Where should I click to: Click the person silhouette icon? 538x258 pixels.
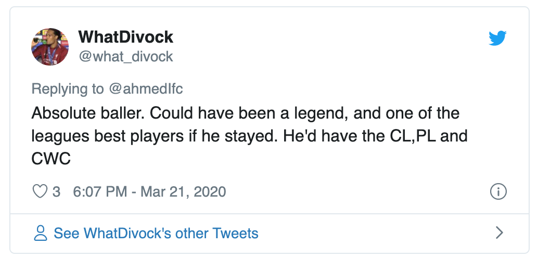41,233
